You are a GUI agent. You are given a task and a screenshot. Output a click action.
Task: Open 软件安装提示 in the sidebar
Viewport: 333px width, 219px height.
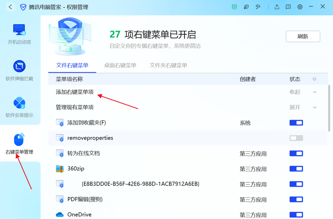tap(19, 108)
